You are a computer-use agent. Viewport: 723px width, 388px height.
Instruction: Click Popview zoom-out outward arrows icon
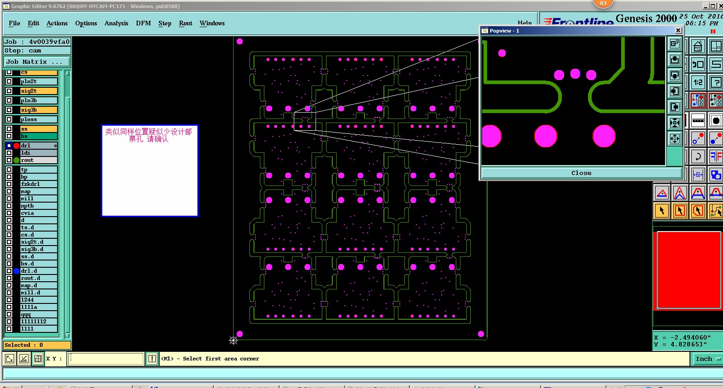point(675,138)
